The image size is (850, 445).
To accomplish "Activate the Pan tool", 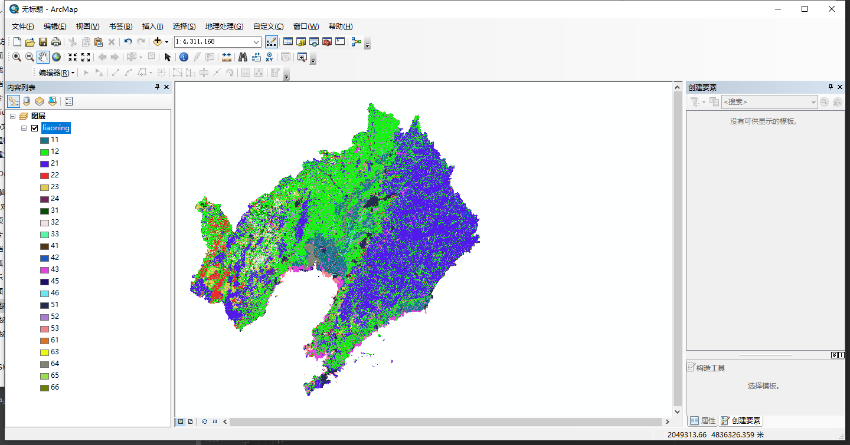I will pos(43,57).
